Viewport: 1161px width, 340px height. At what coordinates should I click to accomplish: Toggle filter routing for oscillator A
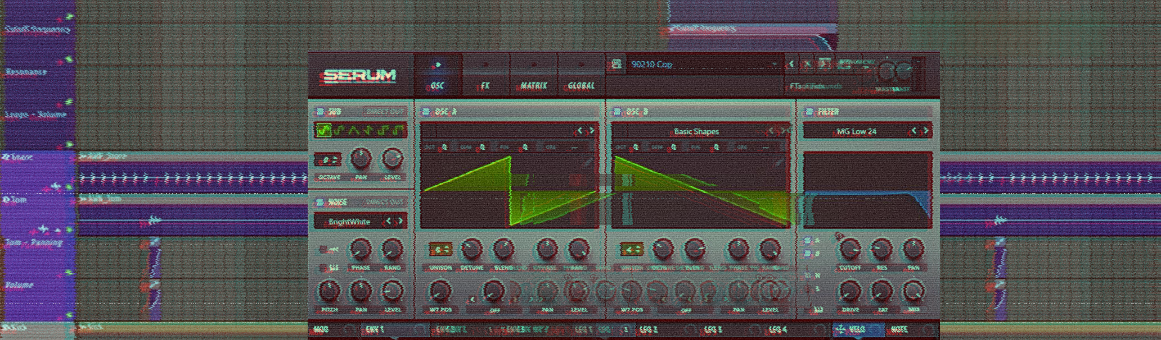808,241
